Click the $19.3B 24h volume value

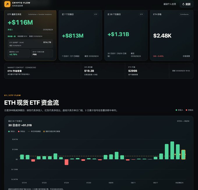[89, 71]
